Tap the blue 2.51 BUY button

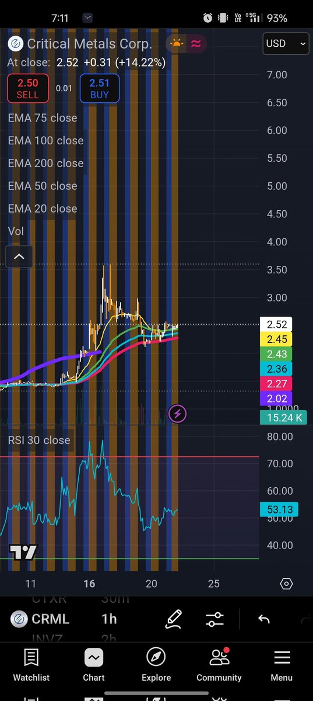100,89
